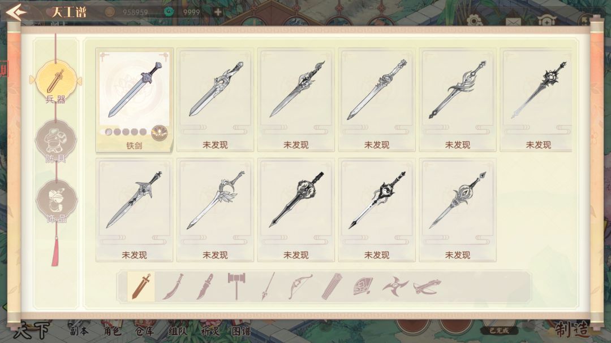
Task: Select the crossbow weapon type filter
Action: coord(428,287)
